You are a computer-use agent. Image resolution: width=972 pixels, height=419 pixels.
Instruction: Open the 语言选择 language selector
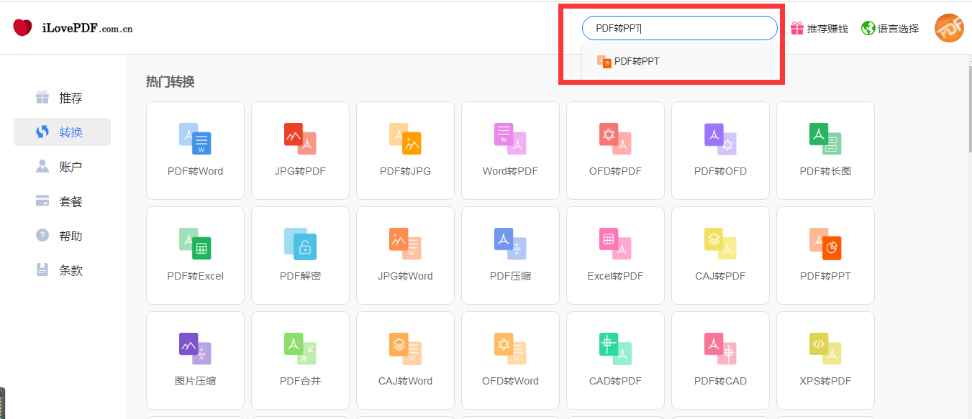click(890, 29)
